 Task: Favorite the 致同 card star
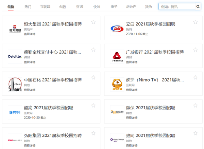tap(195, 133)
